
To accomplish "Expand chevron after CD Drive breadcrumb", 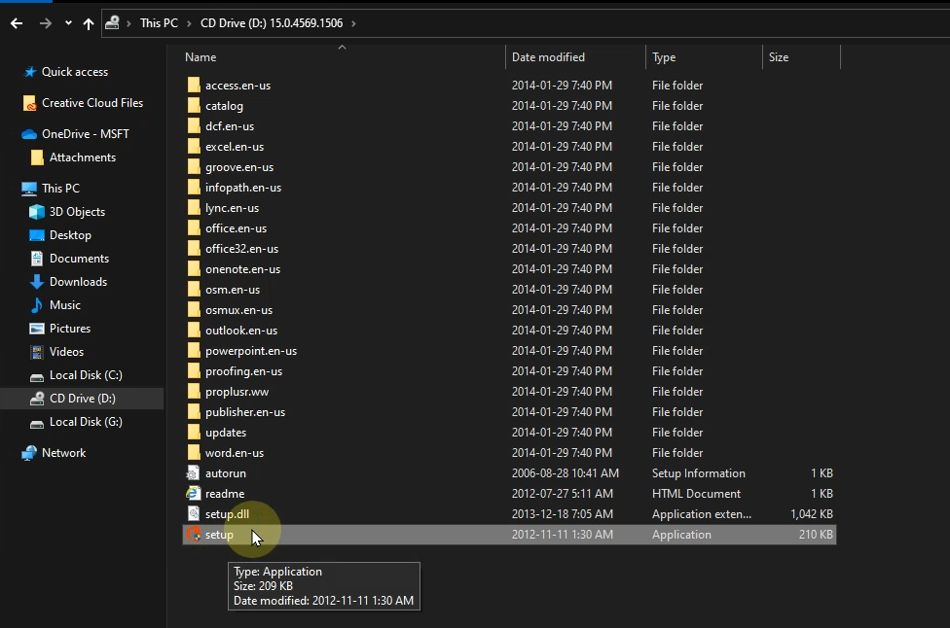I will click(x=352, y=22).
